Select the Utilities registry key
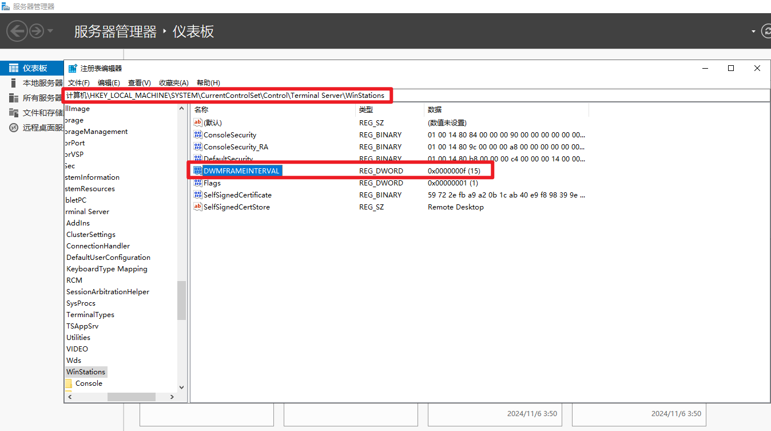This screenshot has width=771, height=431. 78,338
